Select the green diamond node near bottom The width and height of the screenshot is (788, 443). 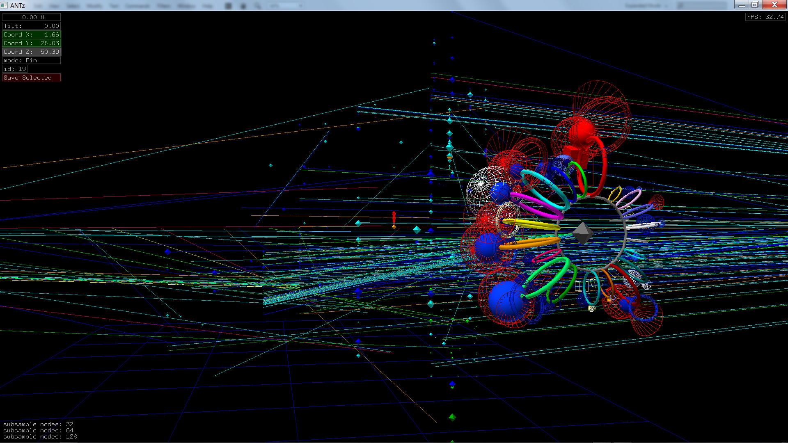[x=452, y=417]
